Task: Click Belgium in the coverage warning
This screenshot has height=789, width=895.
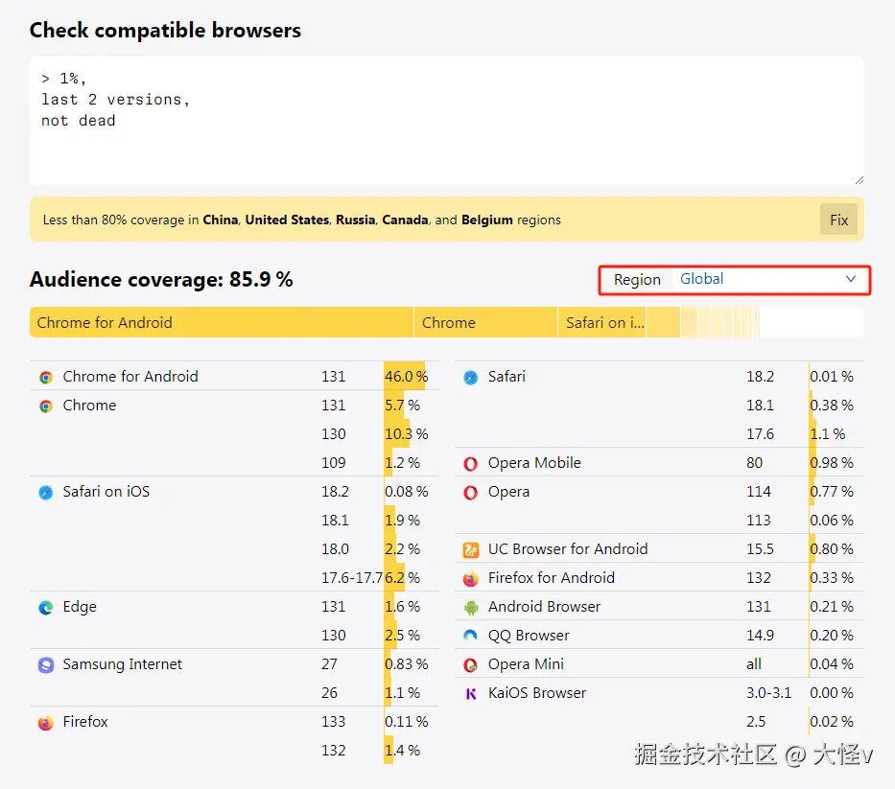Action: (487, 220)
